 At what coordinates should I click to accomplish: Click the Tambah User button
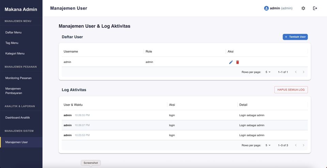tap(295, 37)
